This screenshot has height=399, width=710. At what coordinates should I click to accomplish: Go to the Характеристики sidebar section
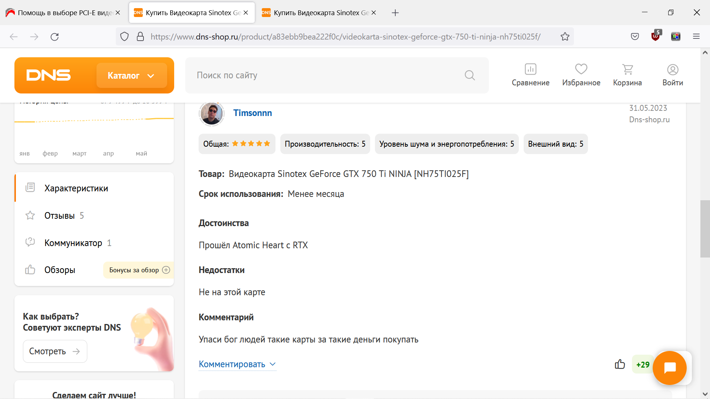(x=76, y=188)
